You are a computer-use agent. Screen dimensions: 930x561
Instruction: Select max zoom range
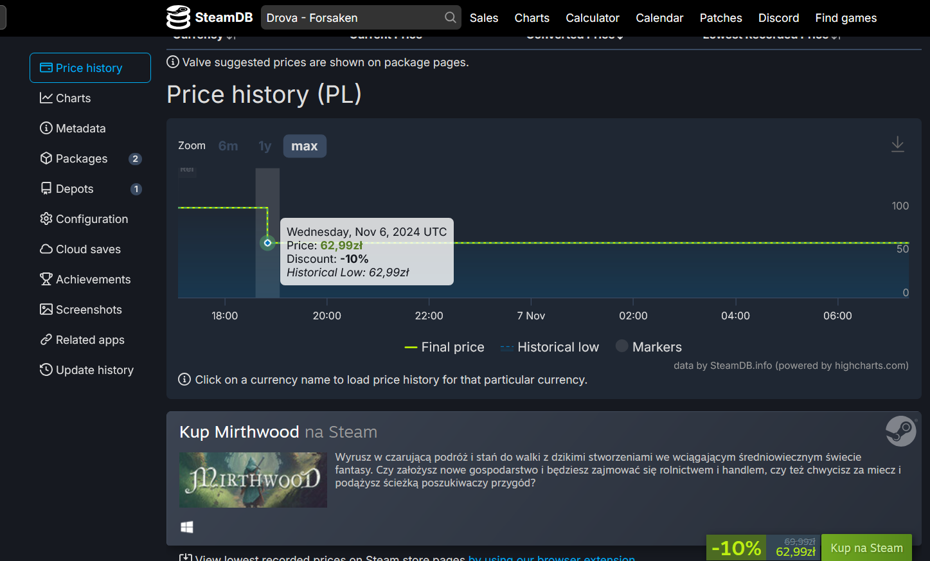coord(305,146)
